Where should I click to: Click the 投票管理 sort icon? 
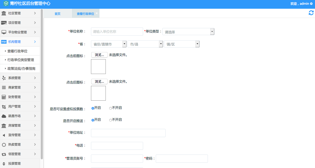[4, 164]
